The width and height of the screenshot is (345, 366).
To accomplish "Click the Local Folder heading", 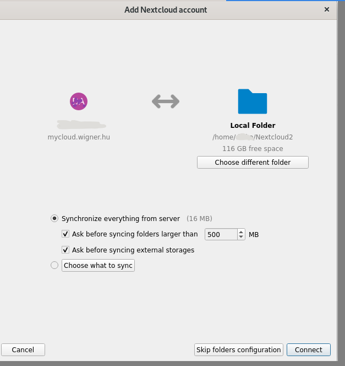I will (x=253, y=125).
